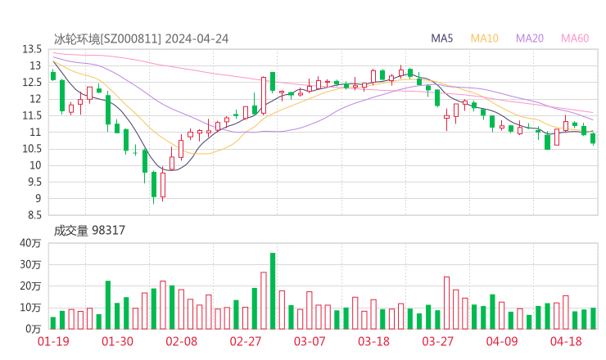Toggle the MA5 legend label
This screenshot has width=606, height=360.
[442, 38]
